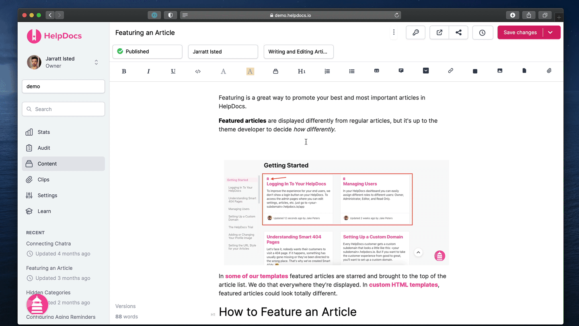This screenshot has height=326, width=579.
Task: Open permissions with the key icon
Action: [416, 33]
